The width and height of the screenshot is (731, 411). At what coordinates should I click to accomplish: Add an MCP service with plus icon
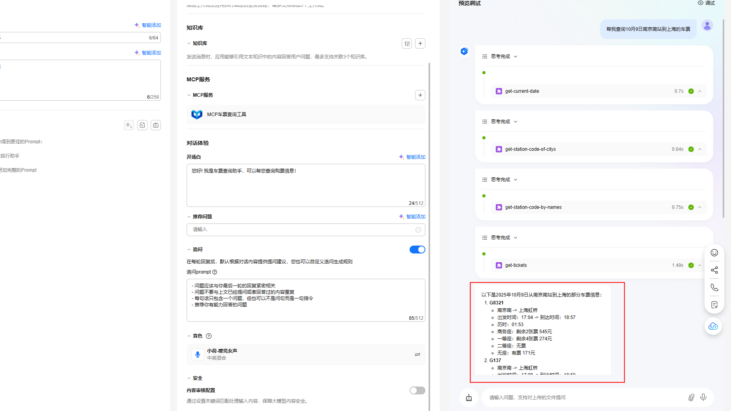pyautogui.click(x=420, y=95)
